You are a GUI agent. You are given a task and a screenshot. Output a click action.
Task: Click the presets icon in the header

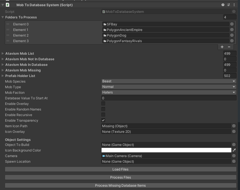[x=229, y=5]
